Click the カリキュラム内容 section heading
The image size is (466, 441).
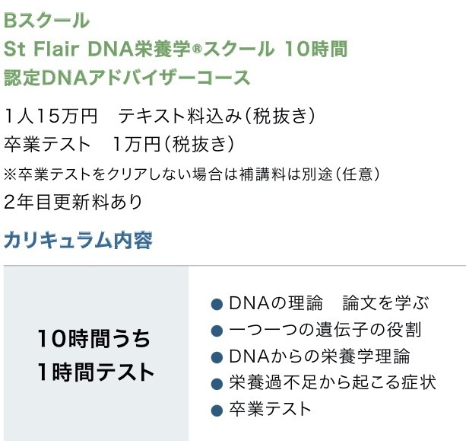[78, 241]
